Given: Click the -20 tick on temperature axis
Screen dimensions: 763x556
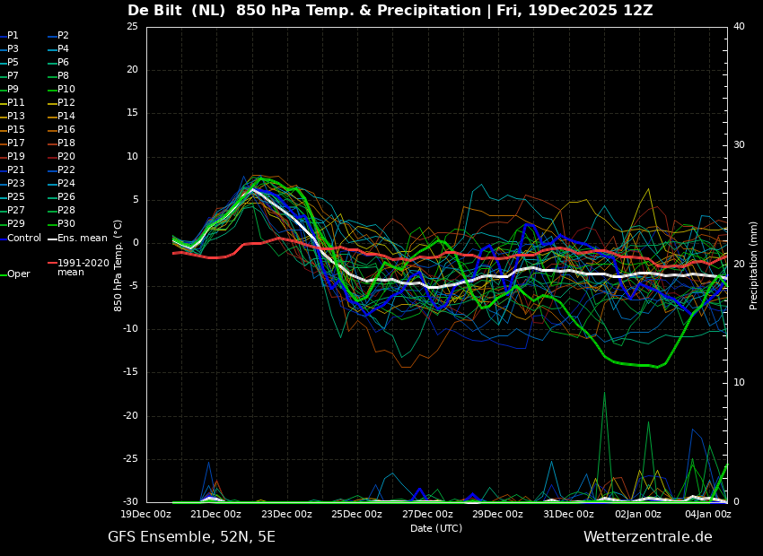Looking at the screenshot, I should point(130,416).
